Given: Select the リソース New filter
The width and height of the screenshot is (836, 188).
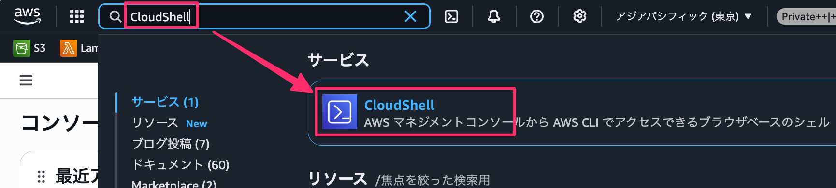Looking at the screenshot, I should pyautogui.click(x=170, y=123).
